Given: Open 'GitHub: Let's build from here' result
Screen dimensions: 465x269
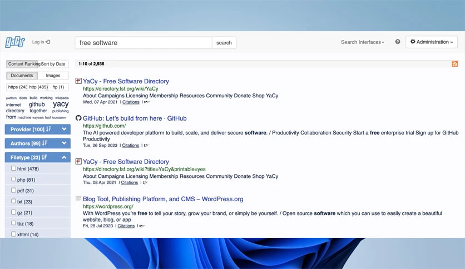Looking at the screenshot, I should coord(135,118).
